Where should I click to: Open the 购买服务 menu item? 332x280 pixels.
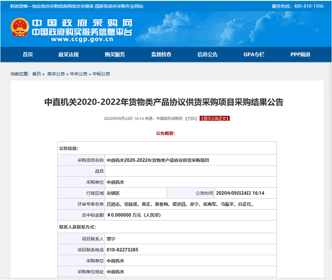coord(115,55)
